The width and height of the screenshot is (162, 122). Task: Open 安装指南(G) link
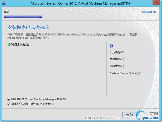[117, 59]
